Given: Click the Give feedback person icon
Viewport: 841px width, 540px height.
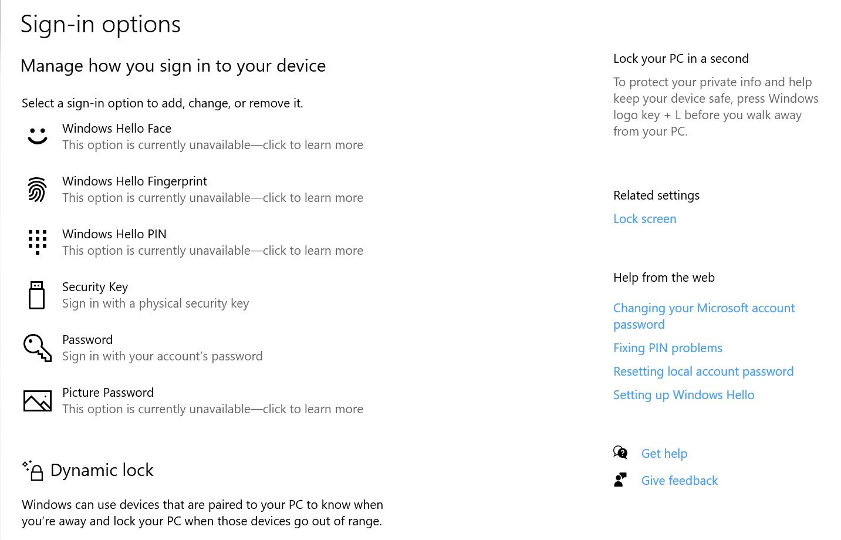Looking at the screenshot, I should tap(620, 480).
